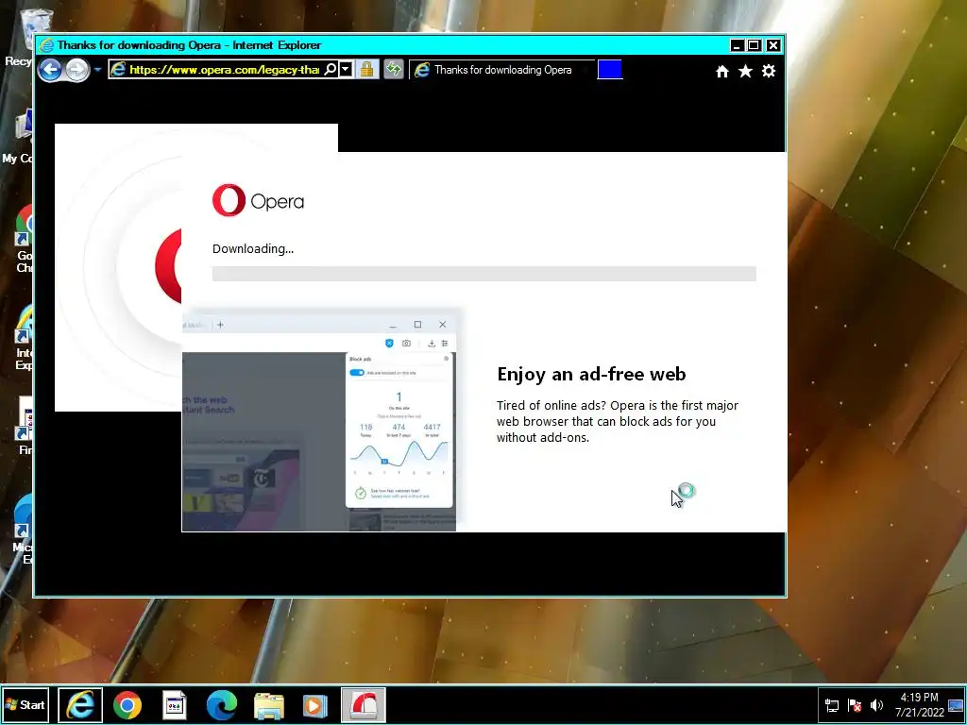
Task: Open Favorites with the star icon
Action: coord(745,72)
